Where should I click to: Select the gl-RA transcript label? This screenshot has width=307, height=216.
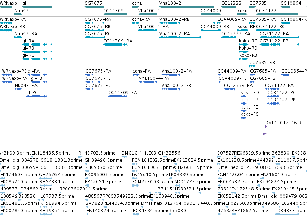pos(28,41)
